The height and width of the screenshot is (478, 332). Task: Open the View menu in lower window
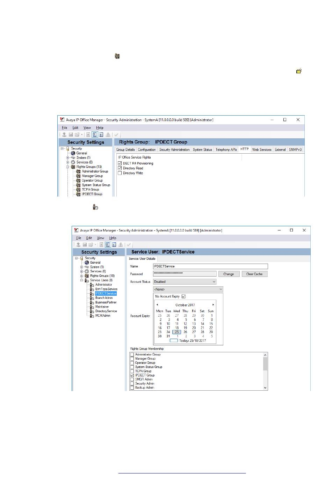click(101, 238)
